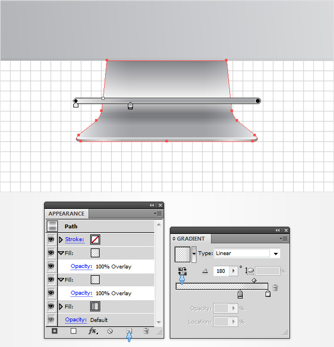Viewport: 334px width, 347px height.
Task: Click Add New Stroke icon
Action: coord(55,331)
